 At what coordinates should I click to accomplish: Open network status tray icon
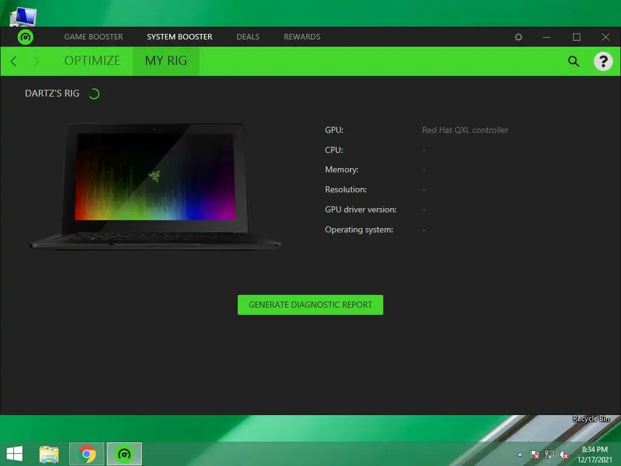[x=549, y=454]
